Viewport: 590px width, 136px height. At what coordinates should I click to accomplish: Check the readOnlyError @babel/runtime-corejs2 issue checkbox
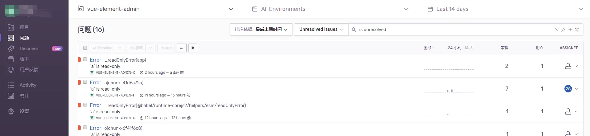click(85, 105)
